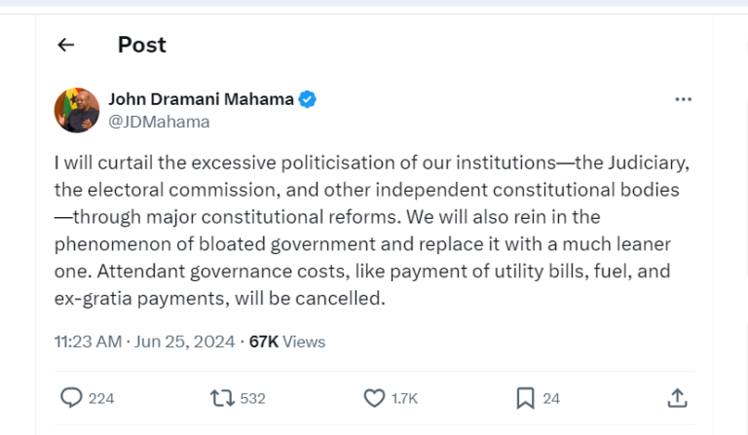Click the 224 replies count

click(x=101, y=398)
